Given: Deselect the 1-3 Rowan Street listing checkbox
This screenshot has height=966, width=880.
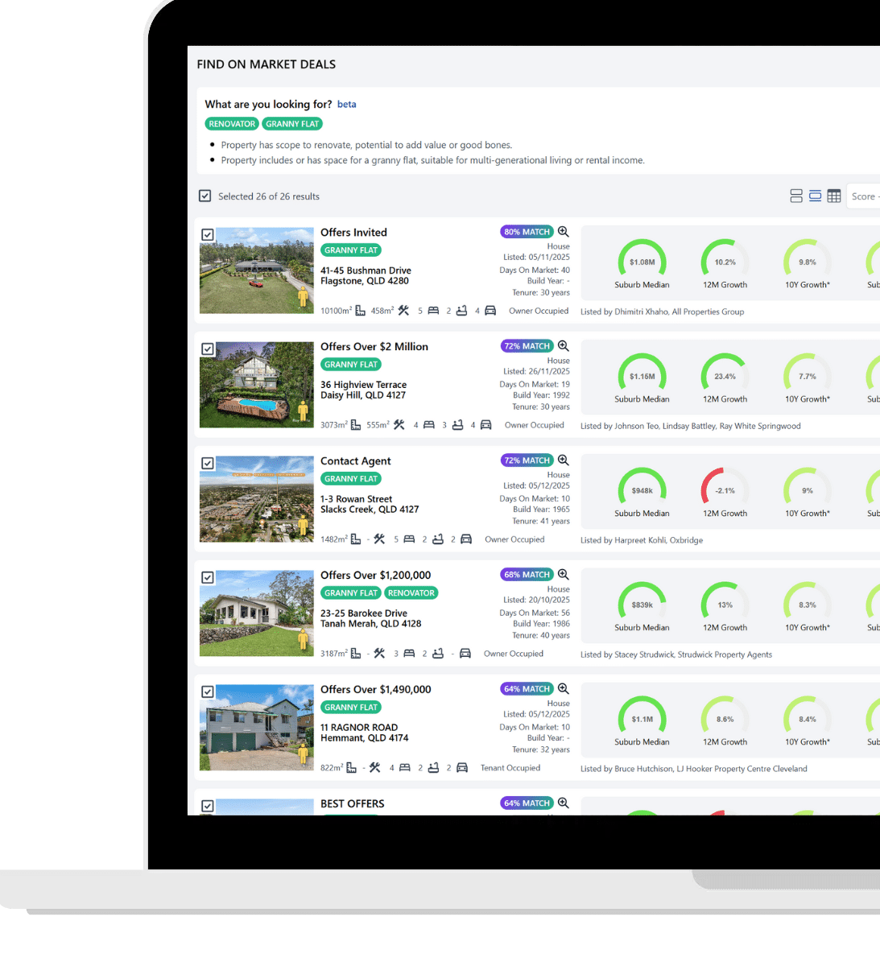Looking at the screenshot, I should pos(208,463).
